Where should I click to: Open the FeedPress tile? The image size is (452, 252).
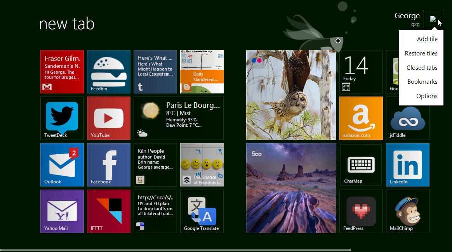pyautogui.click(x=361, y=211)
